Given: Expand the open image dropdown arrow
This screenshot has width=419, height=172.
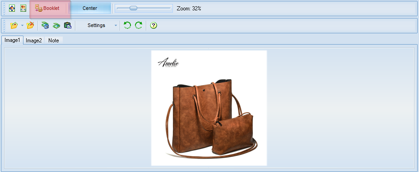Looking at the screenshot, I should [x=22, y=25].
